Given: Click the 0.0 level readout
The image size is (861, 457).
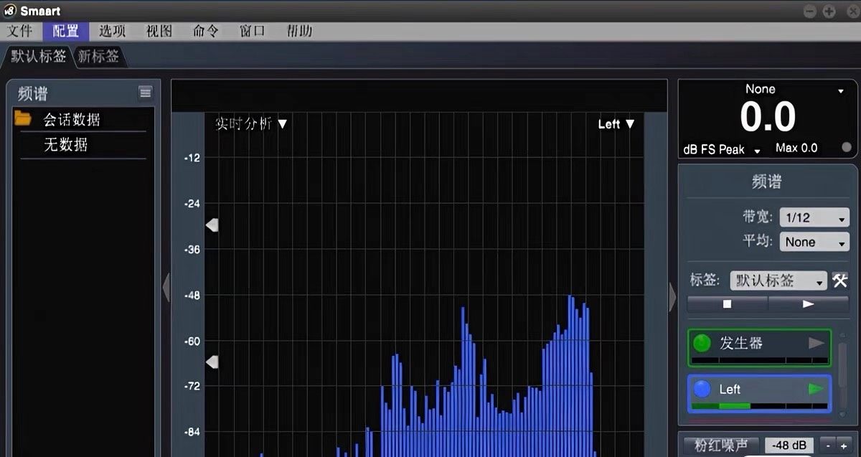Looking at the screenshot, I should pos(768,118).
